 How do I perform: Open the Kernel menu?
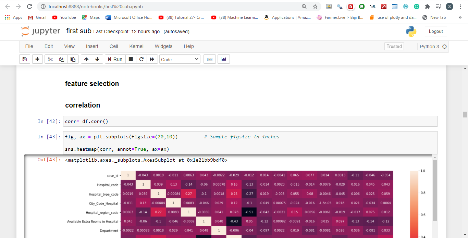(x=136, y=46)
